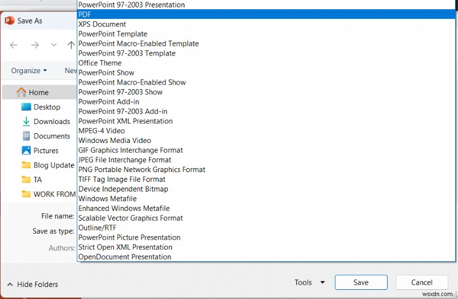Image resolution: width=458 pixels, height=299 pixels.
Task: Open Desktop in the navigation pane
Action: click(x=47, y=107)
